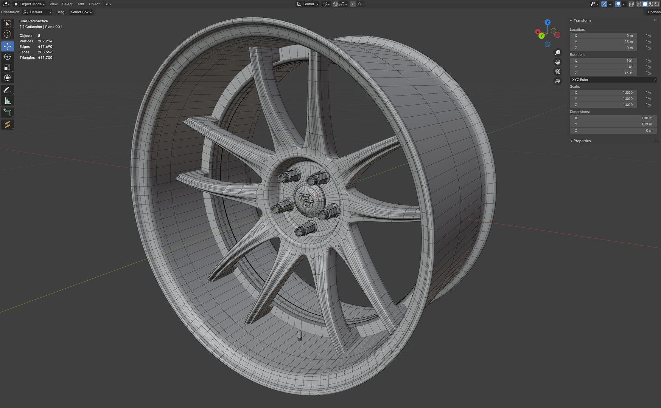Click the Scale Z field showing 1.000

[603, 105]
